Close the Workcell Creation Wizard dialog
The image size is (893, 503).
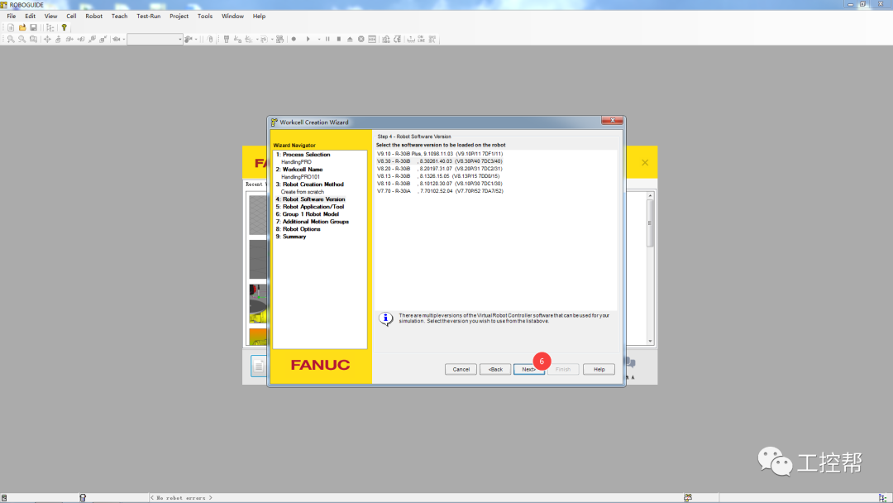pyautogui.click(x=612, y=120)
